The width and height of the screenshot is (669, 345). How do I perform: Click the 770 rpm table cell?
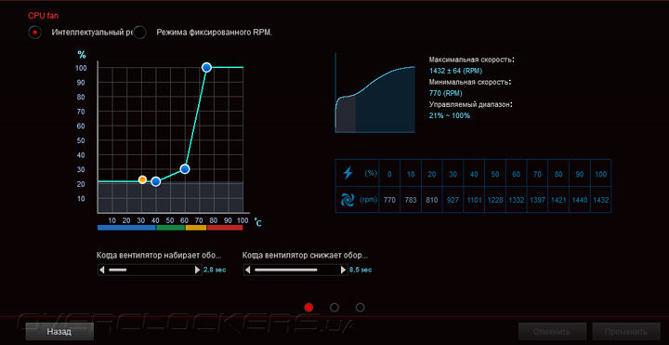tap(389, 199)
